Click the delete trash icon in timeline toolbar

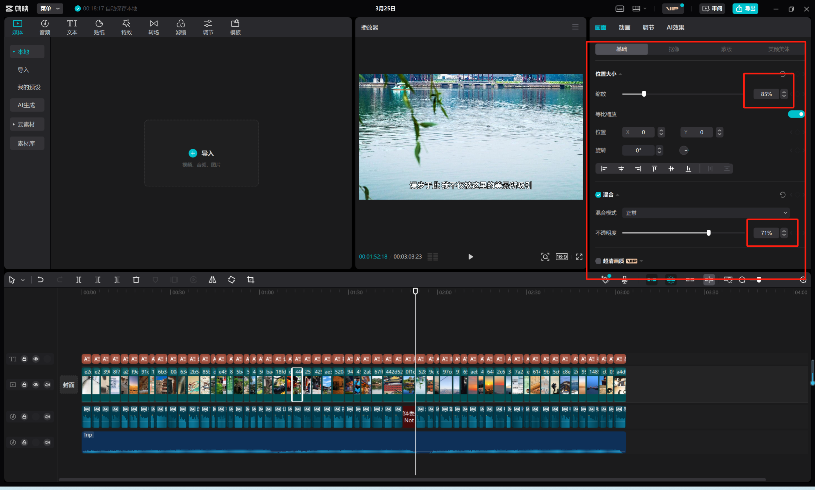[x=136, y=280]
